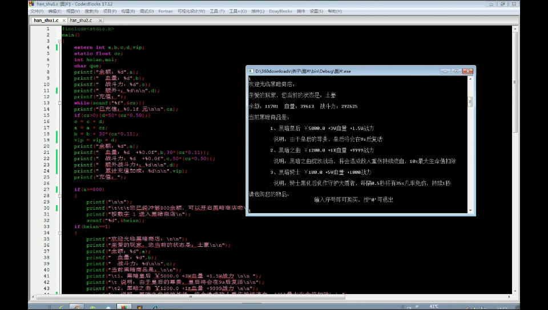Collapse the if(heian==1) block fold at line 34
The width and height of the screenshot is (548, 310).
(x=59, y=233)
